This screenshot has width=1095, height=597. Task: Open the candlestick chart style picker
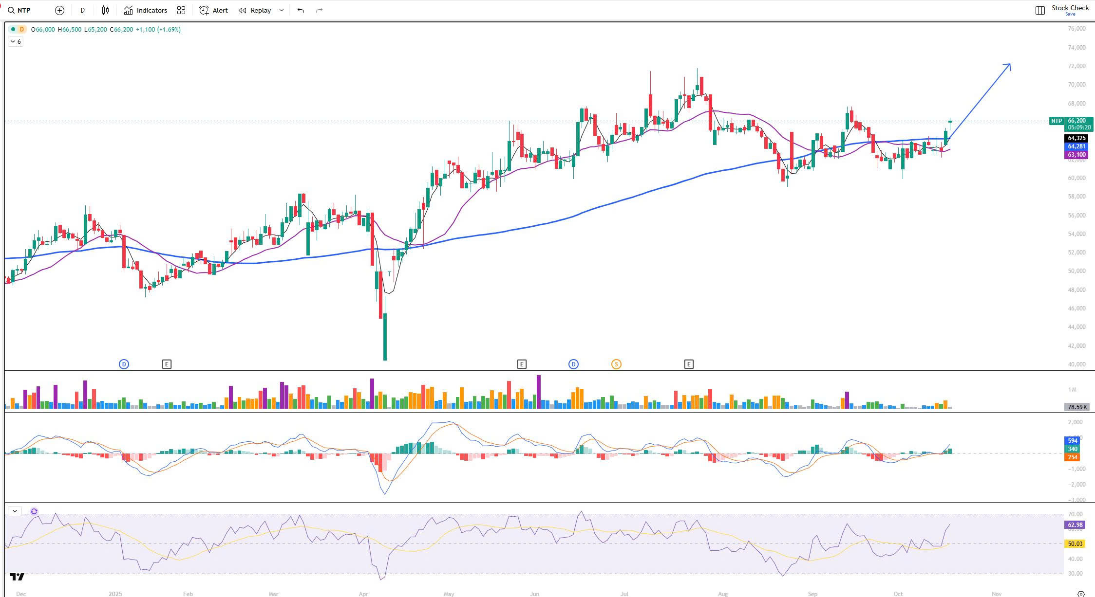click(105, 10)
